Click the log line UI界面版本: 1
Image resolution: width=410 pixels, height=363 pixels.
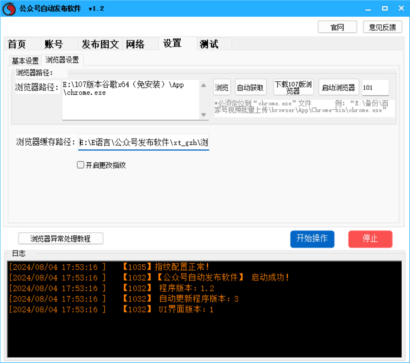111,309
